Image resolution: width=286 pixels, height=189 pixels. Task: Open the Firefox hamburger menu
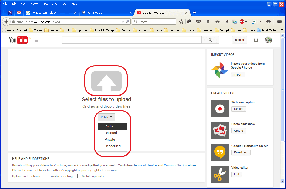coord(279,22)
